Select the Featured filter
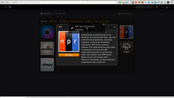The height and width of the screenshot is (98, 174). pos(44,21)
